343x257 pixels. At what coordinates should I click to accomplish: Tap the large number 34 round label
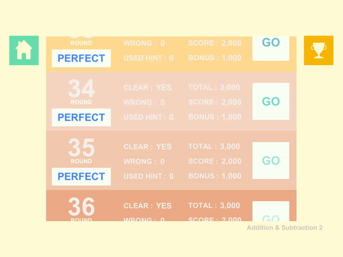tap(81, 89)
